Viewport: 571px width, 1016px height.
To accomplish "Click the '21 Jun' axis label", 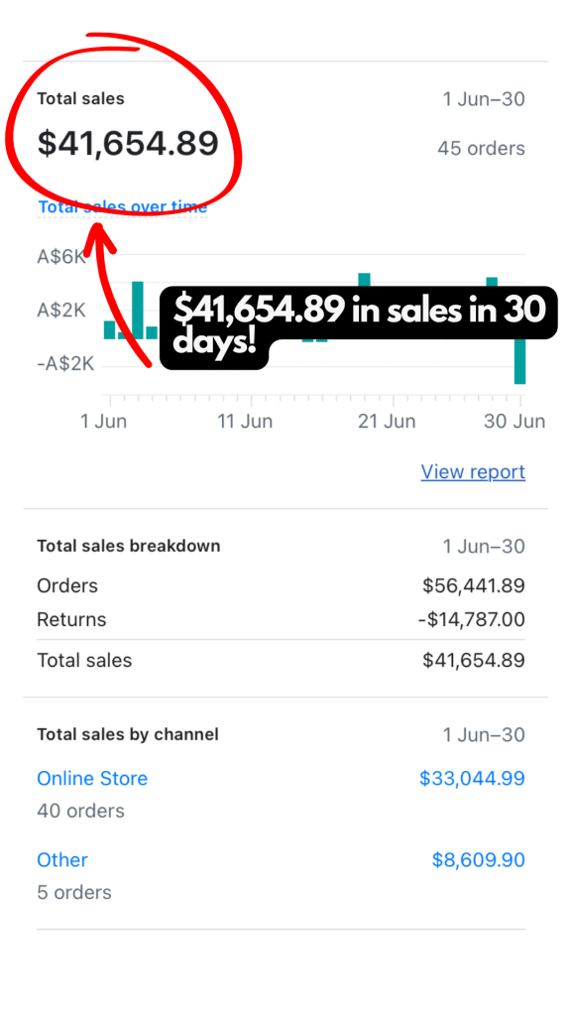I will [387, 422].
